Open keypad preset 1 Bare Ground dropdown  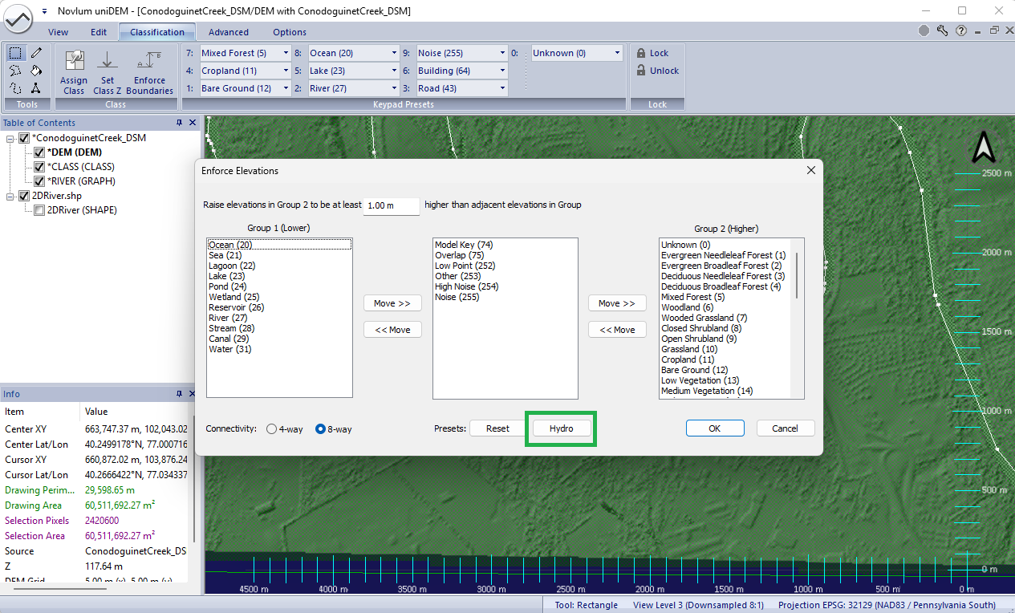(x=285, y=88)
